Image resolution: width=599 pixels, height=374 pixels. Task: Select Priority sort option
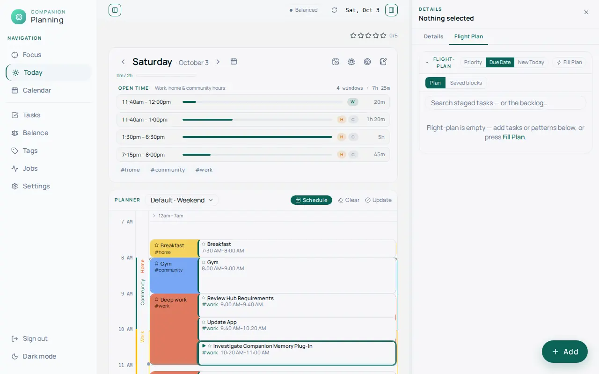pyautogui.click(x=473, y=62)
